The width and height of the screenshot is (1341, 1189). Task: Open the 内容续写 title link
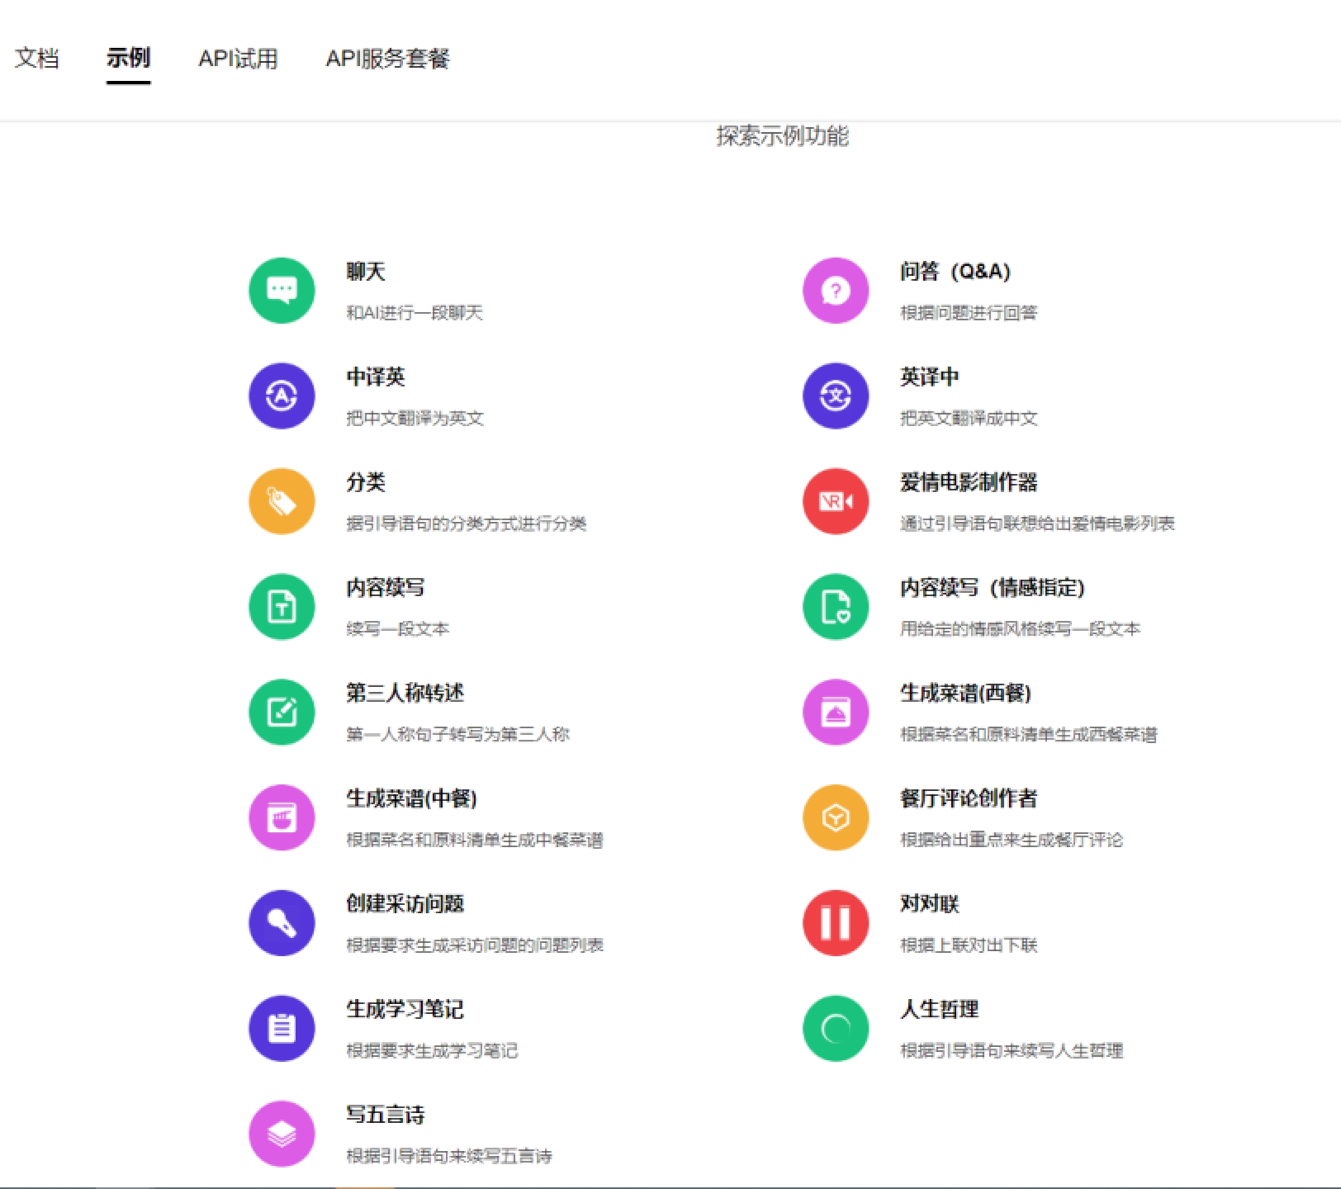coord(386,588)
